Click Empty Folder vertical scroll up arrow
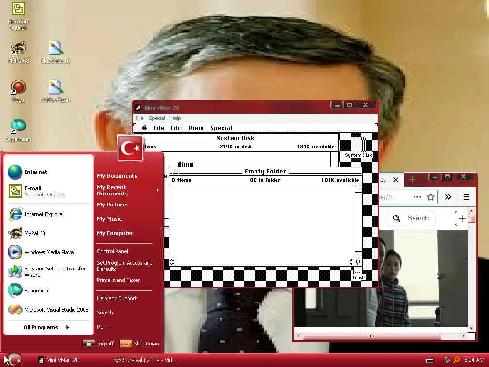This screenshot has width=489, height=367. [358, 189]
